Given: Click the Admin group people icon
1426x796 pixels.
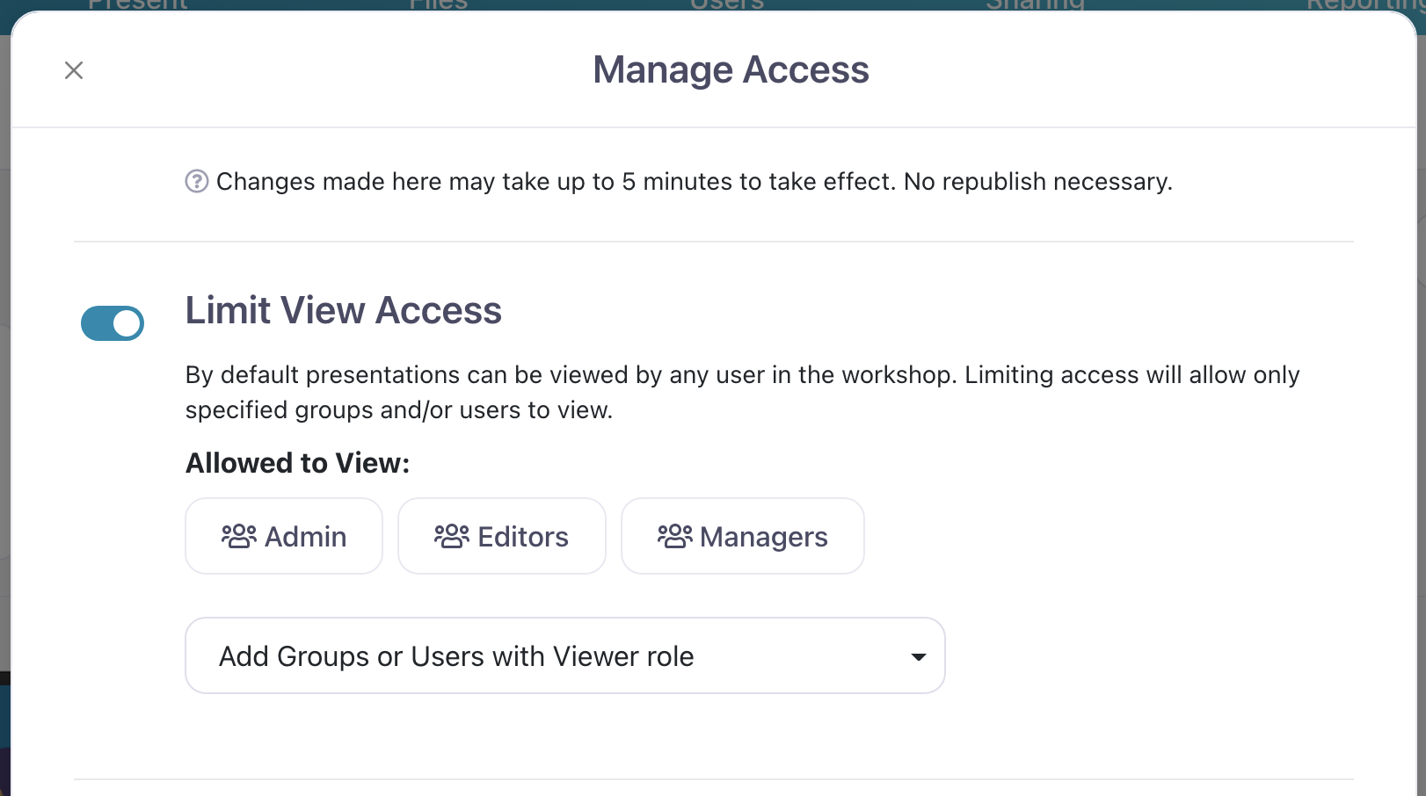Looking at the screenshot, I should [x=238, y=536].
